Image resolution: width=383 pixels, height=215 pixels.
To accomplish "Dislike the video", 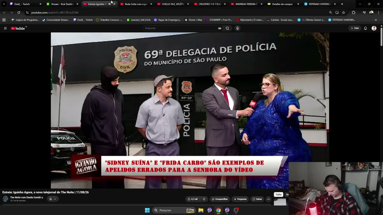I will (x=204, y=199).
